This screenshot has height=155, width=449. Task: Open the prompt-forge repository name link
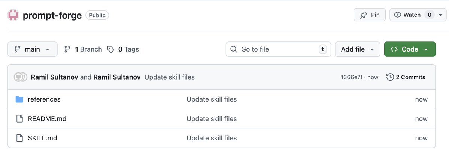coord(52,15)
